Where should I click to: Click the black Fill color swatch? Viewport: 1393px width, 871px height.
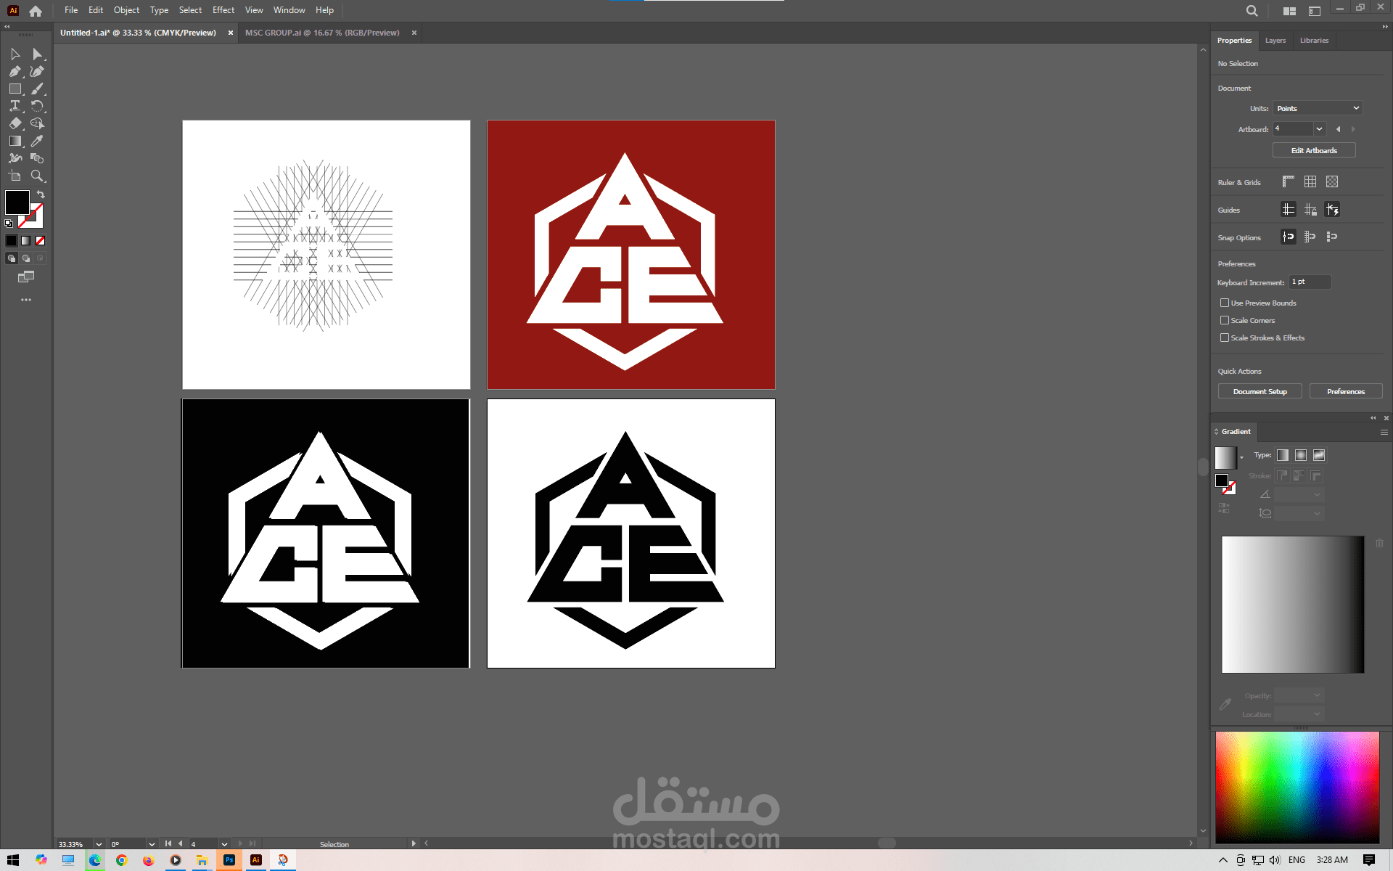point(17,202)
